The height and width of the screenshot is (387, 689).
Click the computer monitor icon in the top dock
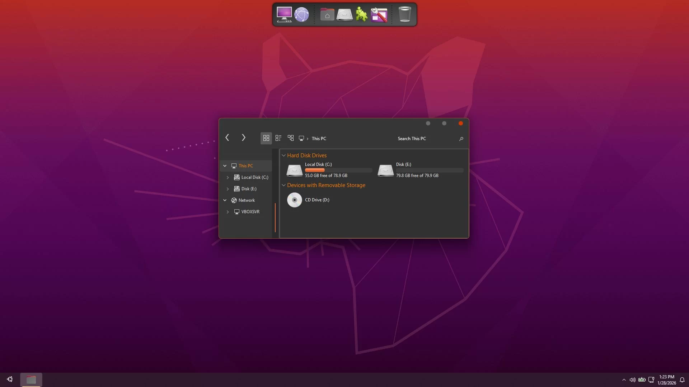(284, 15)
